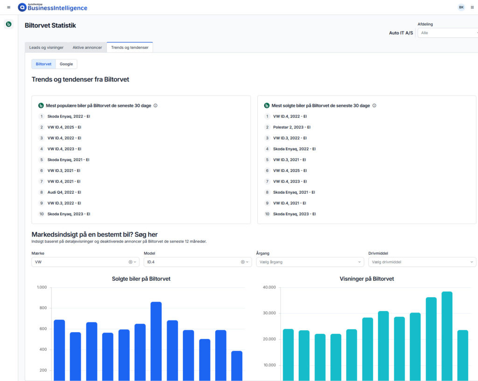
Task: Clear the VW brand selection
Action: click(x=131, y=262)
